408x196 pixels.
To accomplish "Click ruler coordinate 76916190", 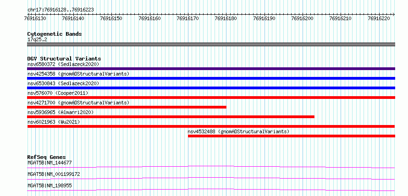I will pos(265,18).
